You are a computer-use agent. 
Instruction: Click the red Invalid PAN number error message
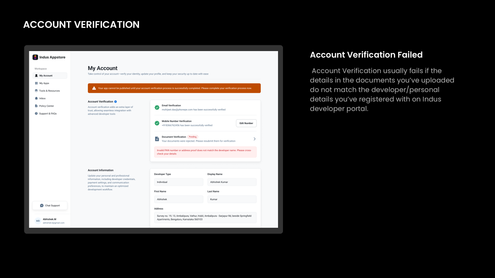pyautogui.click(x=205, y=152)
